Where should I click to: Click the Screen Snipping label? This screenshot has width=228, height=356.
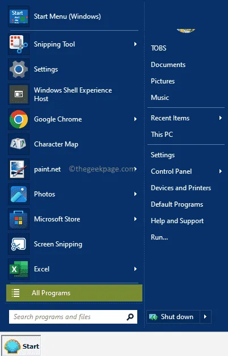[x=58, y=244]
